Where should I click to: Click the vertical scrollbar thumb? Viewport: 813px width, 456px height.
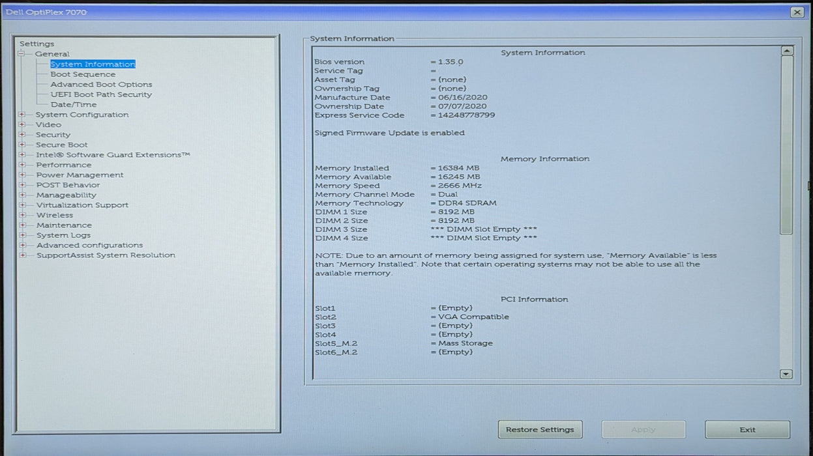click(x=786, y=145)
